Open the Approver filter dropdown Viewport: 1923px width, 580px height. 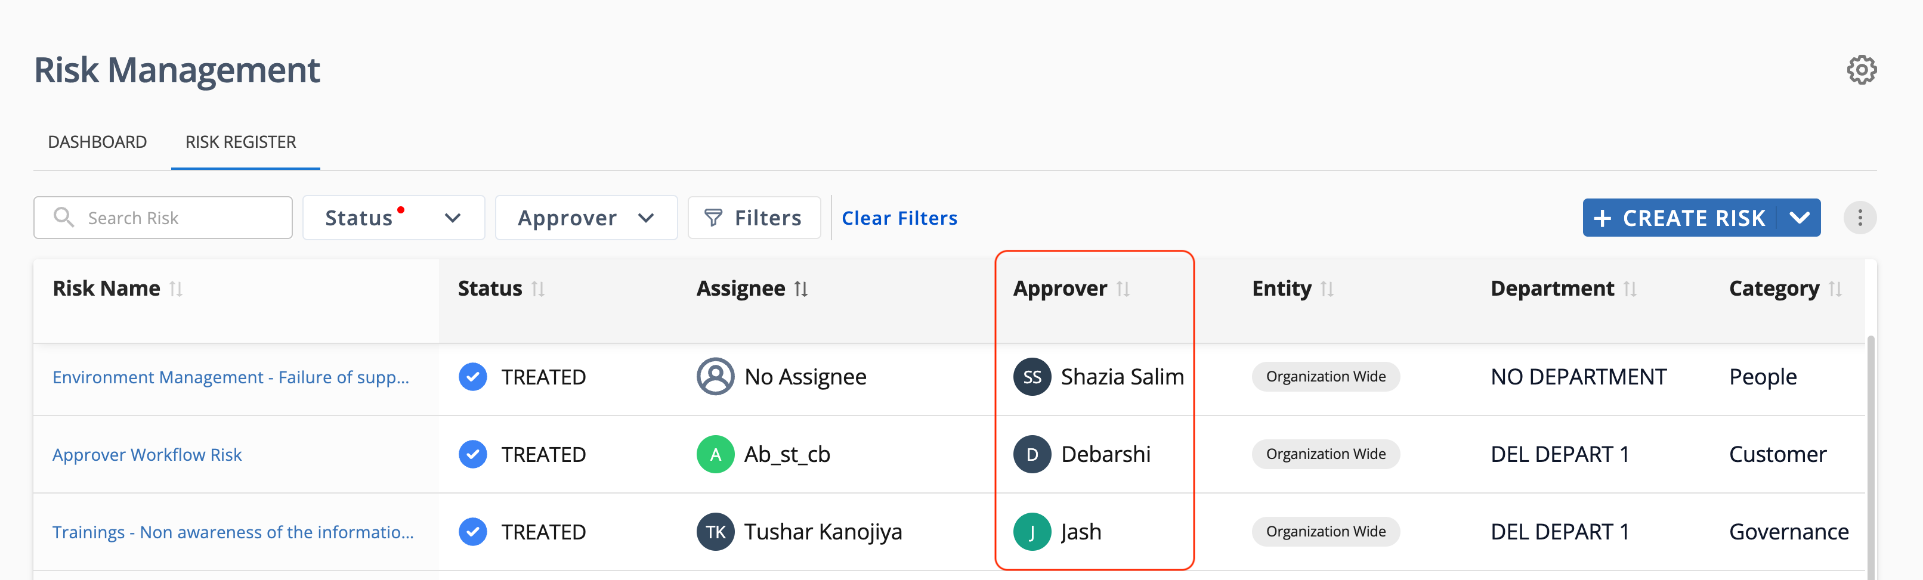586,218
